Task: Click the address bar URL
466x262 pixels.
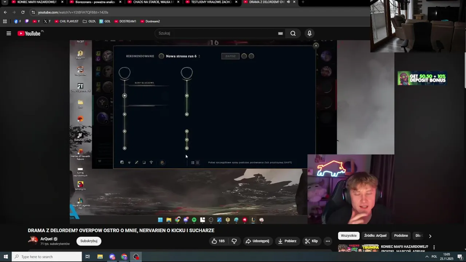Action: [x=73, y=12]
